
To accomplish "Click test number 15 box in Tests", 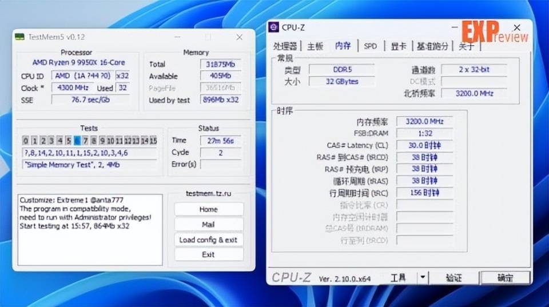I will pyautogui.click(x=153, y=141).
